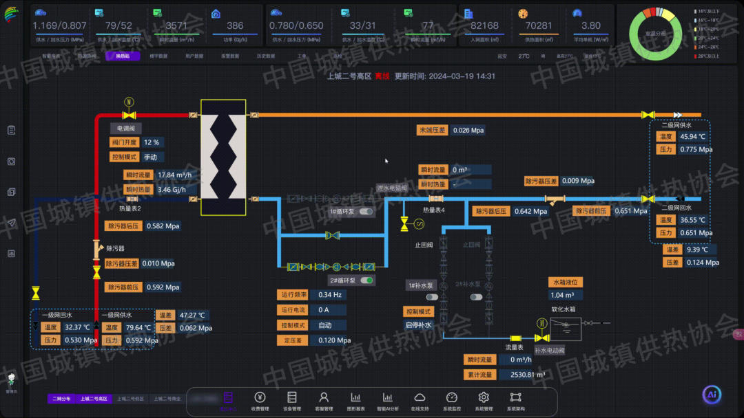
Task: Toggle the 1#循环泵 switch
Action: click(366, 212)
